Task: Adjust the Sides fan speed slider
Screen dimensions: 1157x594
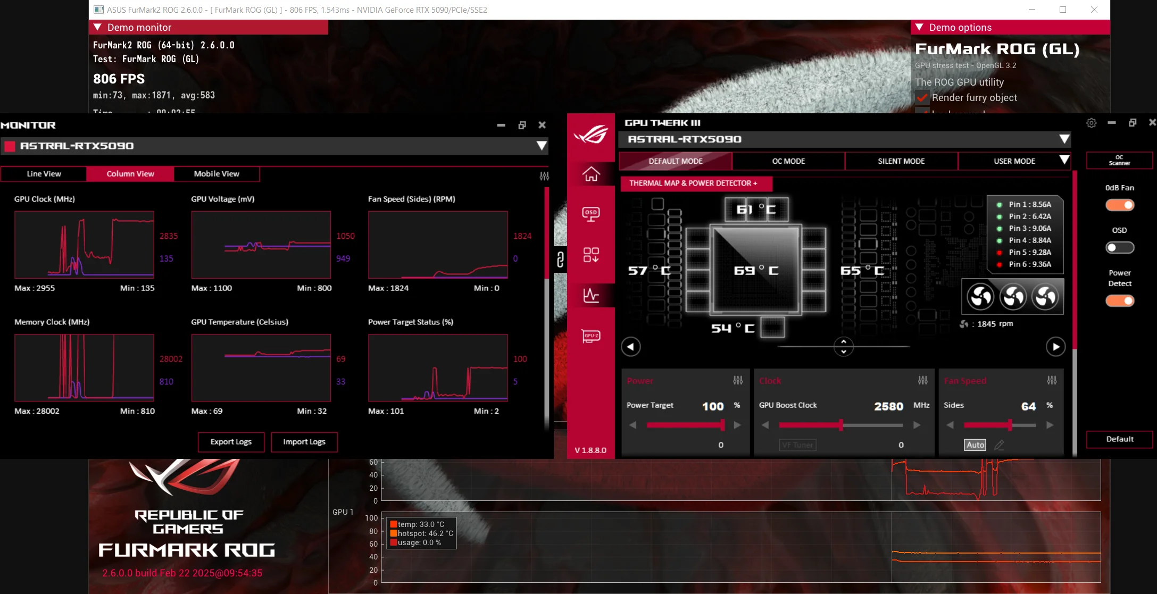Action: coord(1000,425)
